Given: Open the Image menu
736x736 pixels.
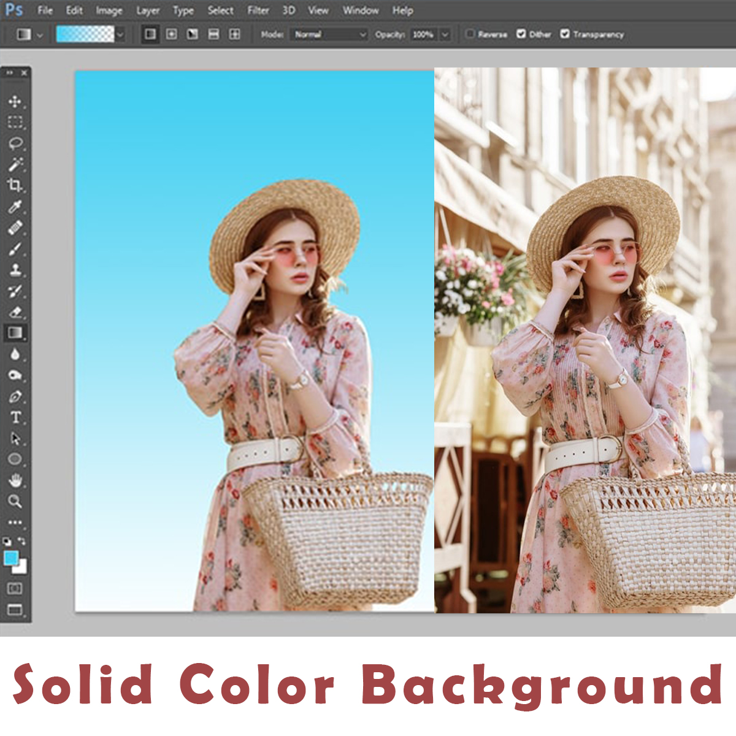Looking at the screenshot, I should click(x=109, y=10).
